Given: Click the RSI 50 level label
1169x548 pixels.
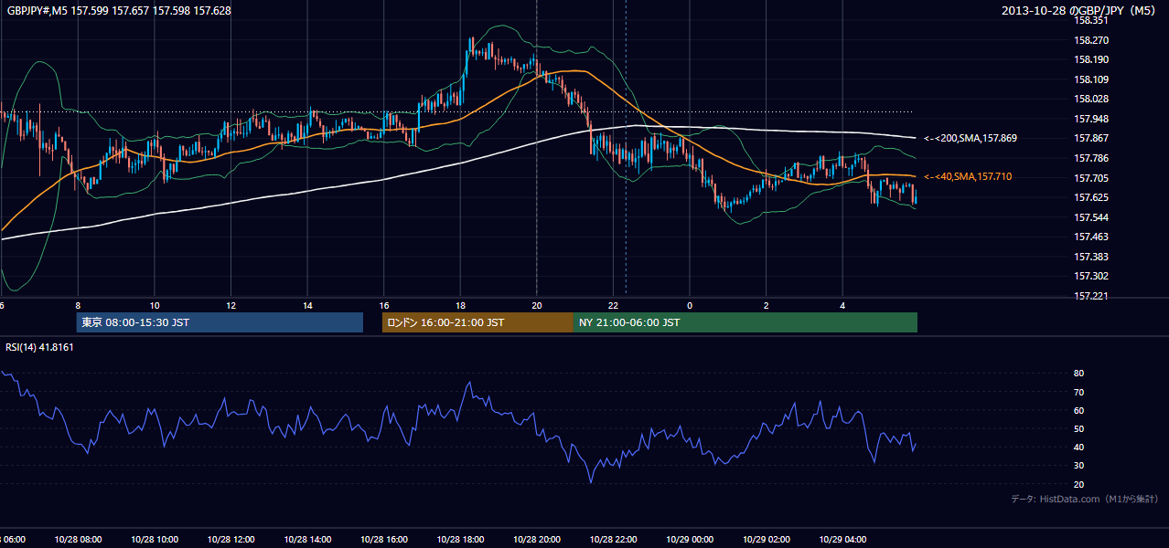Looking at the screenshot, I should tap(1079, 429).
